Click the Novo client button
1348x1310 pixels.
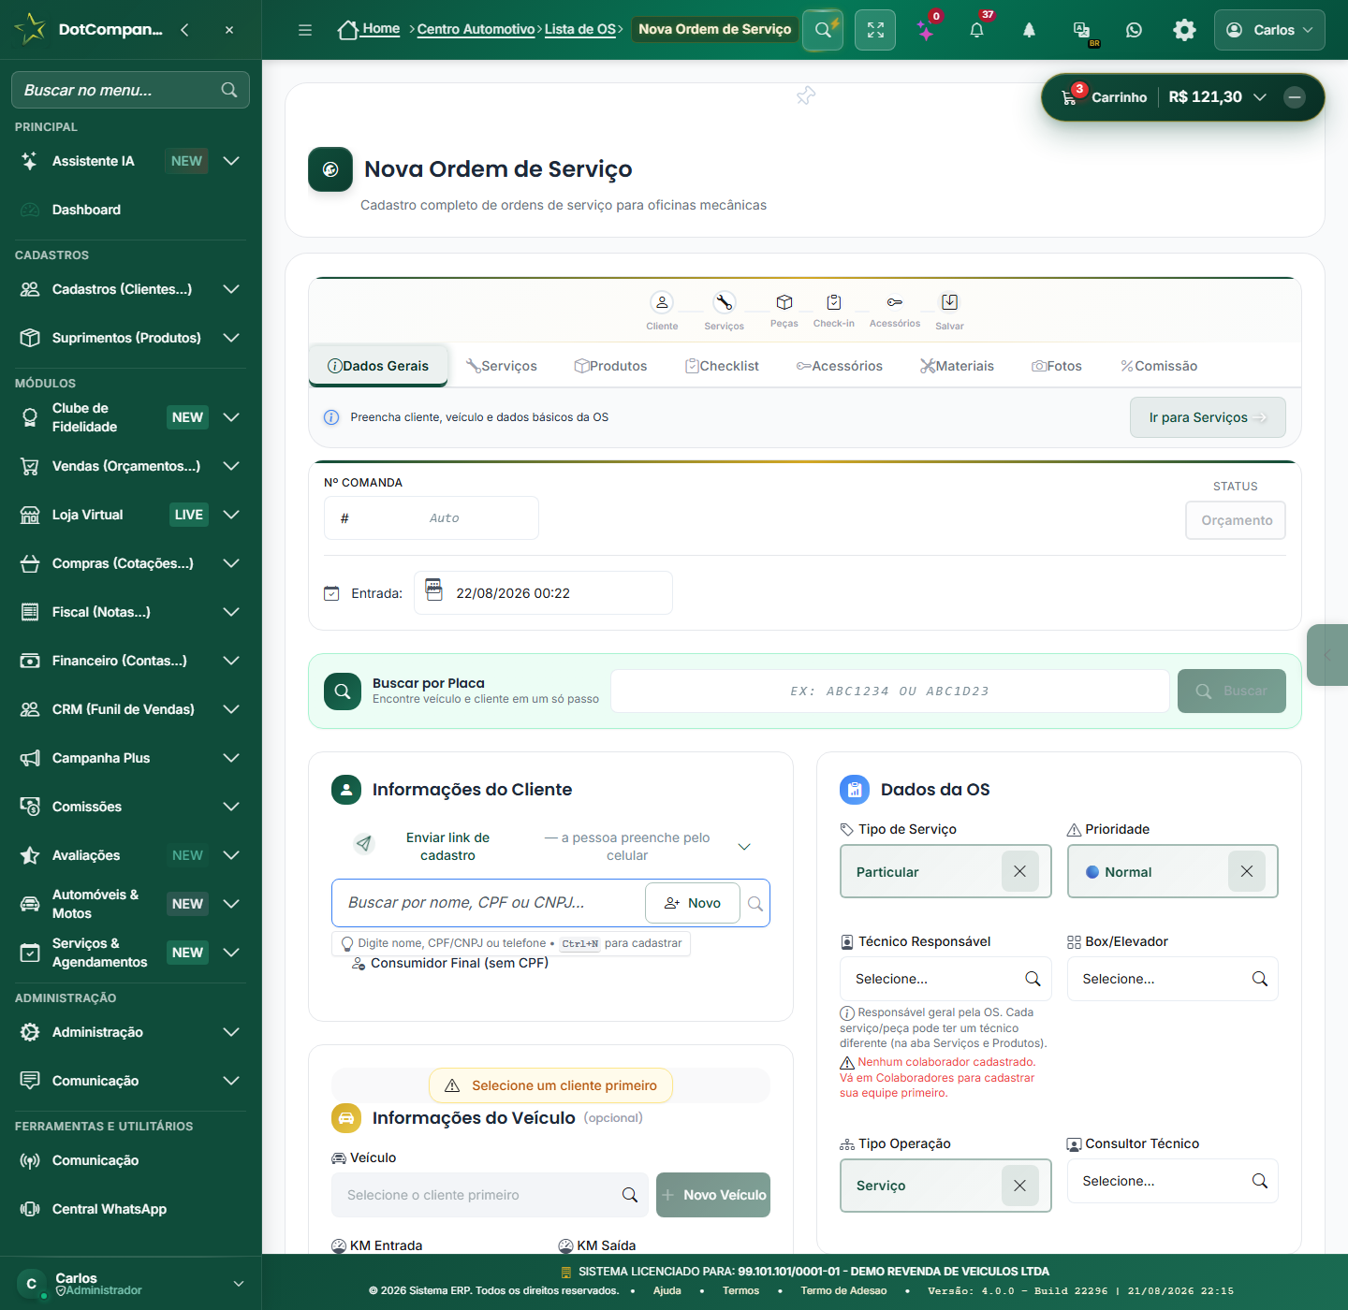[x=693, y=903]
